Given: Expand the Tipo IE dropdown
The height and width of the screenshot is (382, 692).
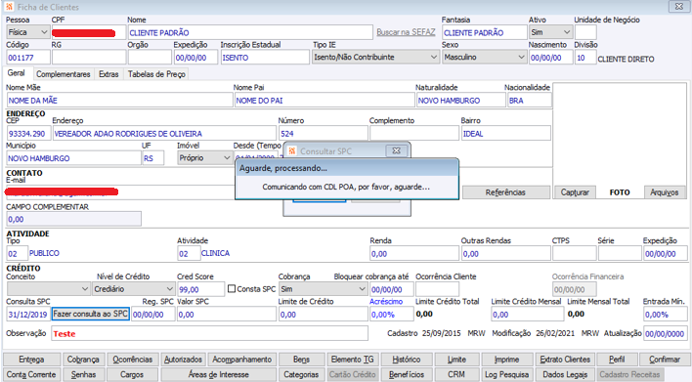Looking at the screenshot, I should (375, 58).
